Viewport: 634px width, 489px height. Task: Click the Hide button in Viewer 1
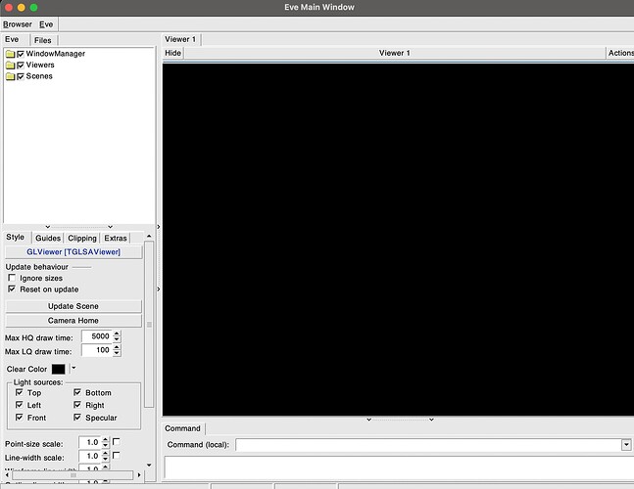coord(173,53)
